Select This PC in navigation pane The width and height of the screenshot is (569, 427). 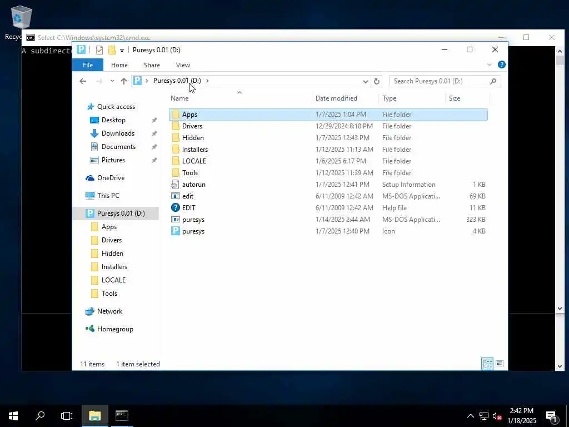click(x=108, y=196)
